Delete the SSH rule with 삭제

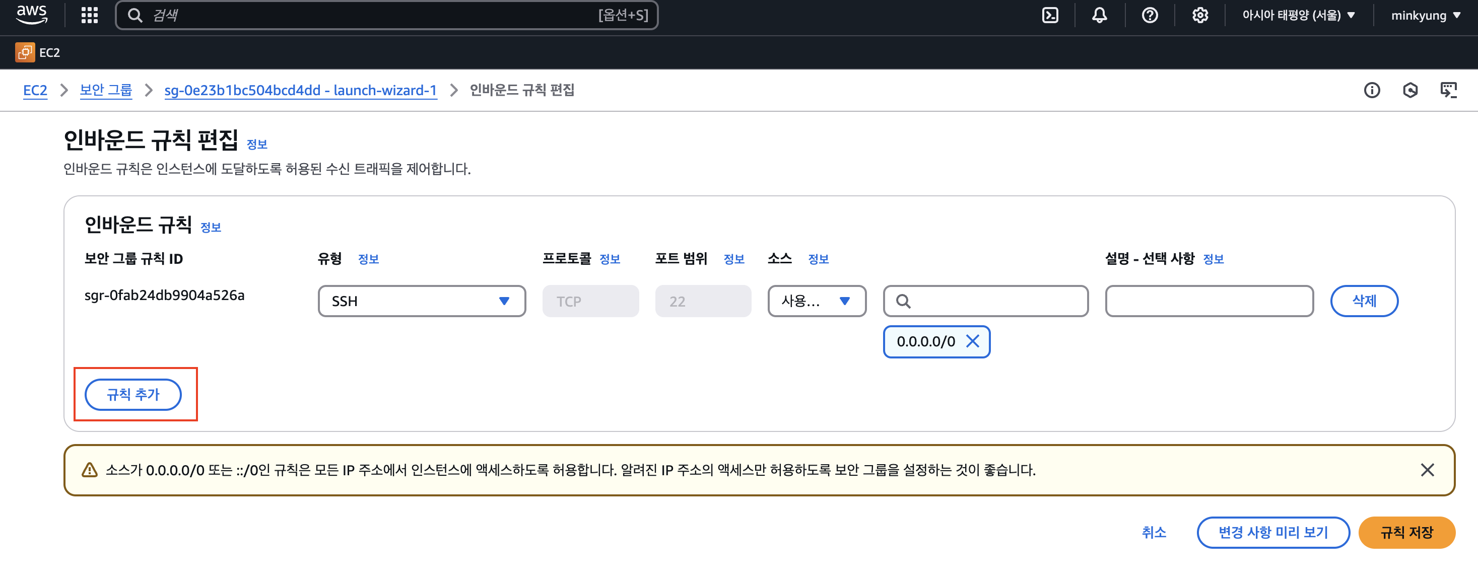coord(1364,301)
